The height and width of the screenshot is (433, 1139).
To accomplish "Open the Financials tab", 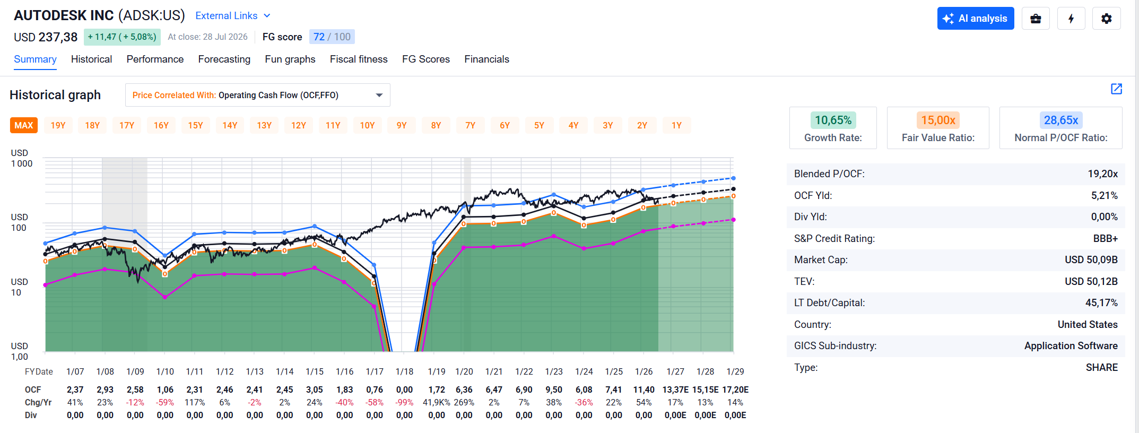I will tap(486, 59).
